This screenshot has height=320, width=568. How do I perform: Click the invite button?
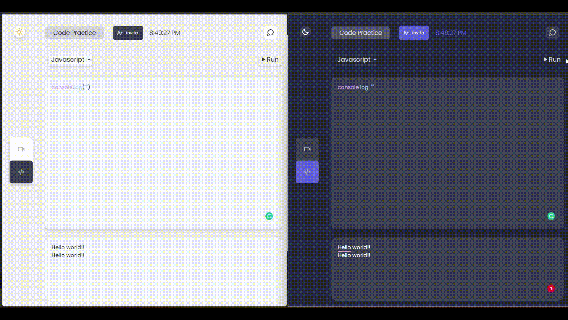point(128,33)
